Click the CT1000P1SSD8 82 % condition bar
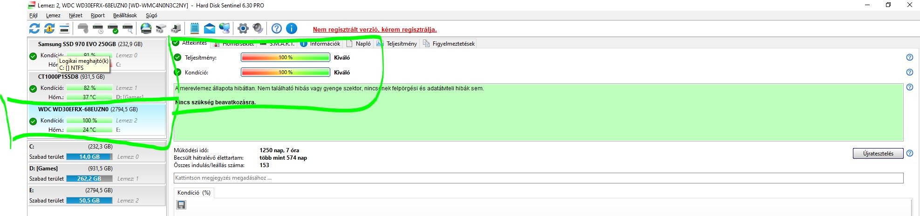920x216 pixels. tap(89, 88)
